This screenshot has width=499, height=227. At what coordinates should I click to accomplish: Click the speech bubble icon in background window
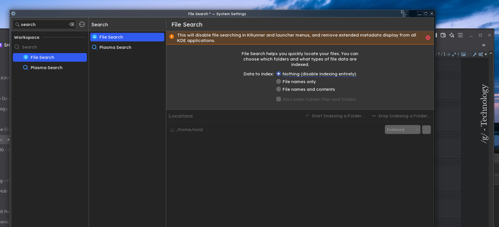[x=469, y=55]
